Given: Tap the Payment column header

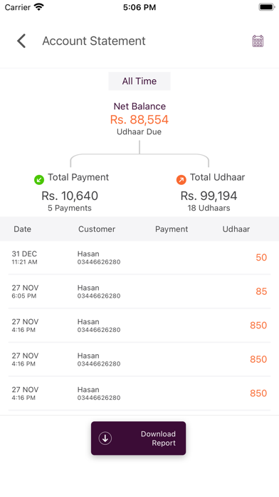Looking at the screenshot, I should tap(172, 229).
